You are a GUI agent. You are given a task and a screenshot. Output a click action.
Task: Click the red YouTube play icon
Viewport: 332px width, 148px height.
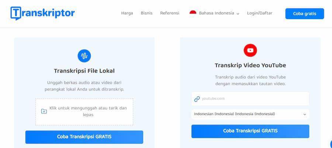[250, 50]
